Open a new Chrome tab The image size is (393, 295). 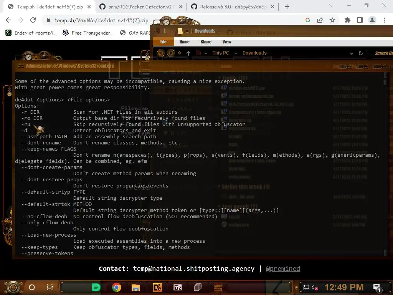coord(287,7)
